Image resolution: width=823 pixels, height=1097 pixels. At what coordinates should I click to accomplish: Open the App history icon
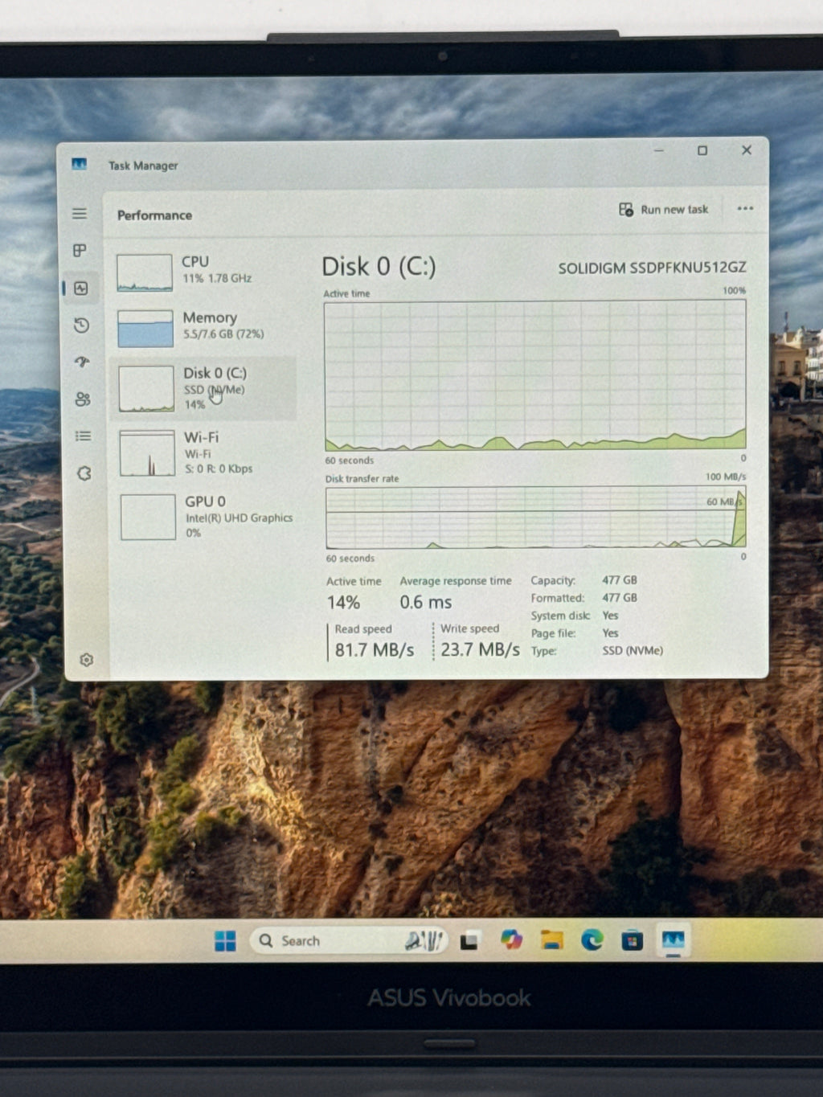coord(81,325)
